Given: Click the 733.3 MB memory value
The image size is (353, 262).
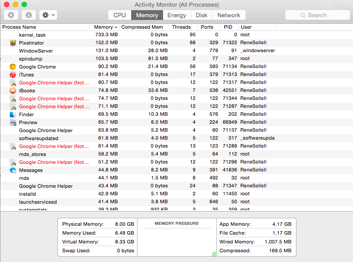Looking at the screenshot, I should click(106, 34).
